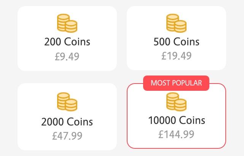Click the 10000 Coins label
The width and height of the screenshot is (244, 156).
click(x=176, y=121)
